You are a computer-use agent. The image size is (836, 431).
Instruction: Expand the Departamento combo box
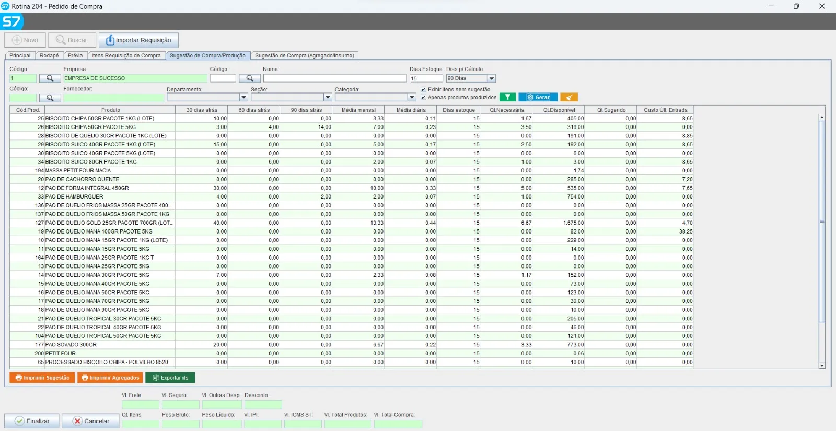(x=243, y=98)
